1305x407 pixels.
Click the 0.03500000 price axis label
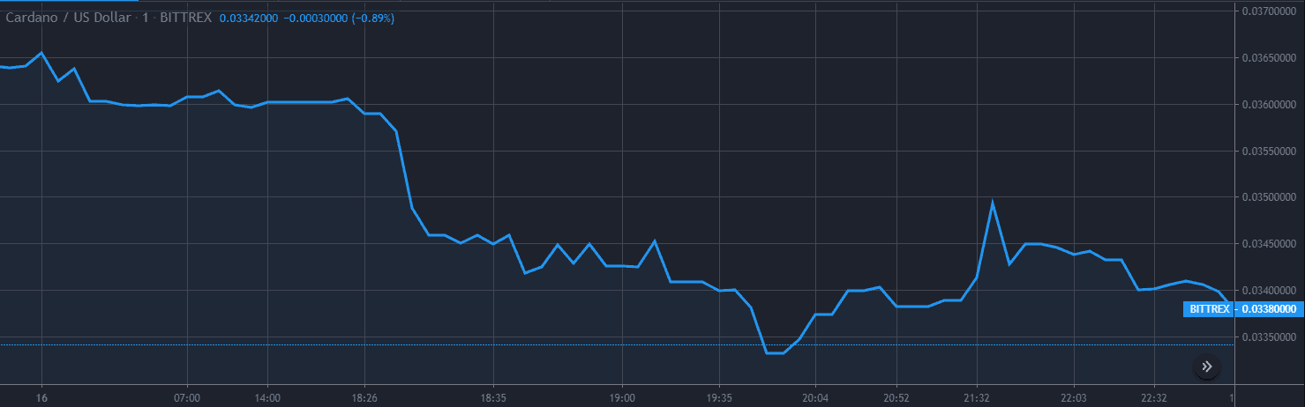pyautogui.click(x=1269, y=197)
